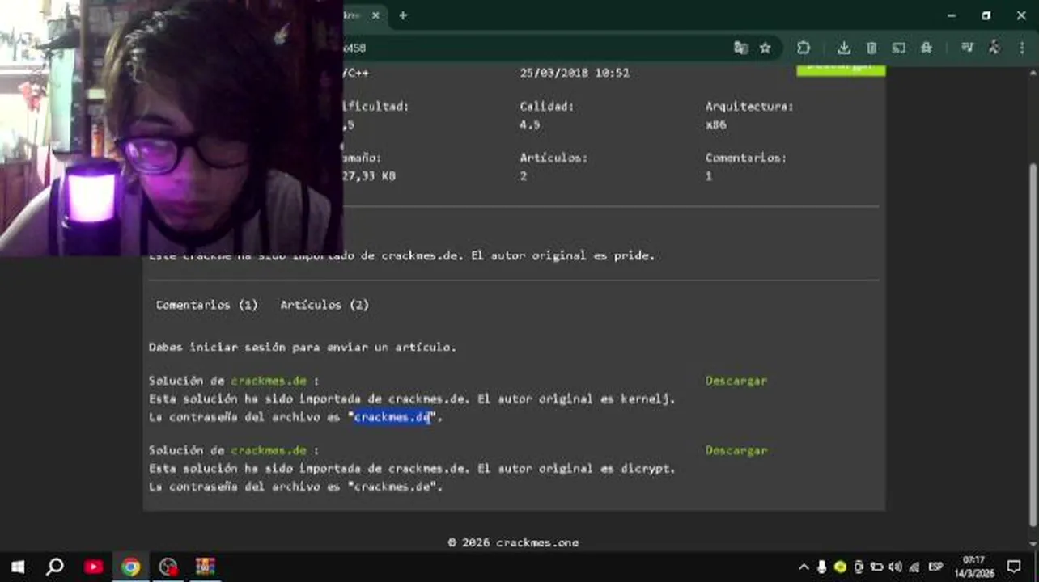Open Windows taskbar search
This screenshot has height=582, width=1039.
[x=55, y=567]
